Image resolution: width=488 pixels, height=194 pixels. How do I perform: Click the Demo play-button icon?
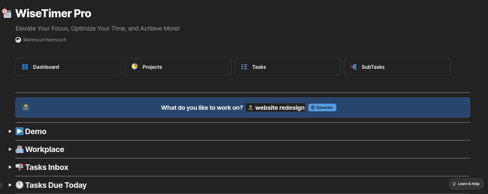(19, 131)
